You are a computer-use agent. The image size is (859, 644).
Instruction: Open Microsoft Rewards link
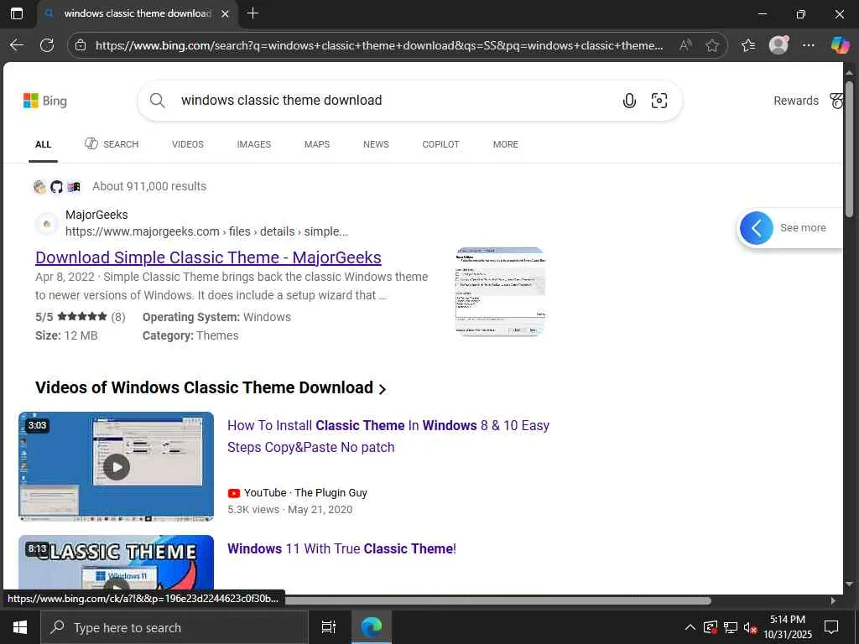(x=795, y=101)
